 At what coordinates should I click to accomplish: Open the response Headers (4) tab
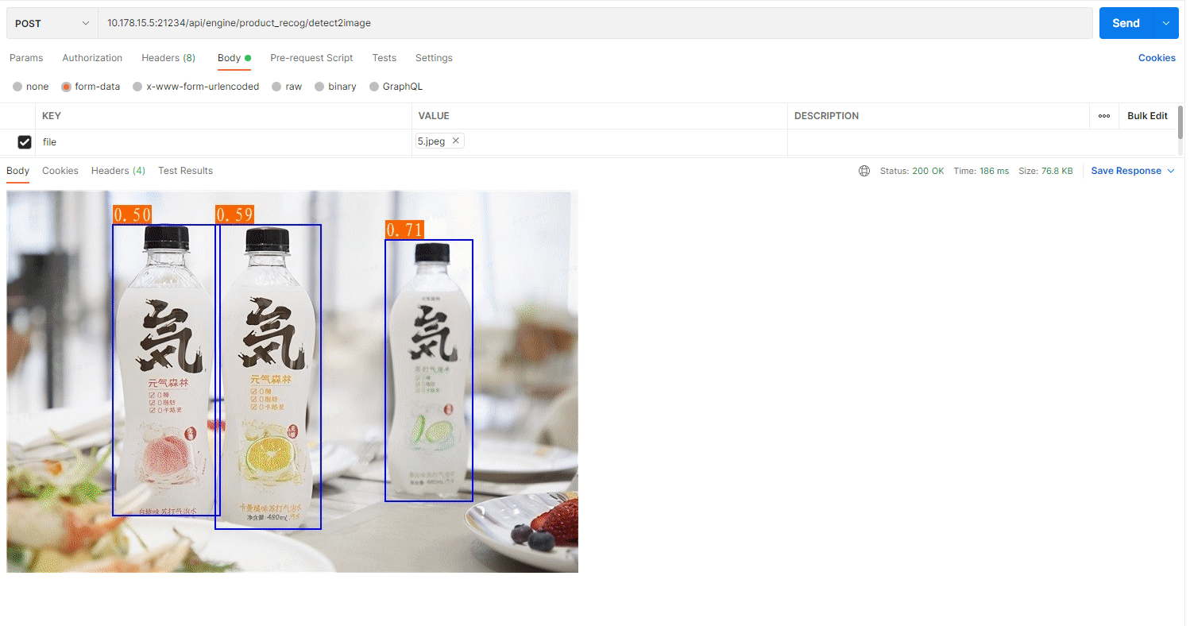point(118,171)
